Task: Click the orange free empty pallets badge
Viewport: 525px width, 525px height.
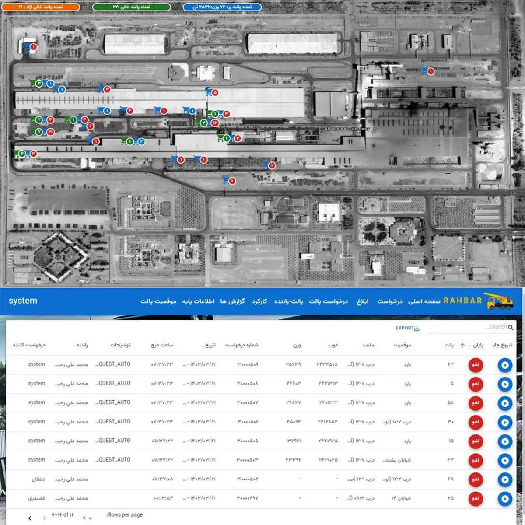Action: point(41,7)
